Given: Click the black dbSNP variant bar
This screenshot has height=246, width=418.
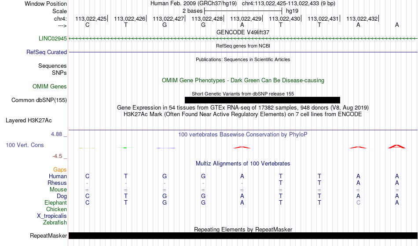Looking at the screenshot, I should 262,100.
